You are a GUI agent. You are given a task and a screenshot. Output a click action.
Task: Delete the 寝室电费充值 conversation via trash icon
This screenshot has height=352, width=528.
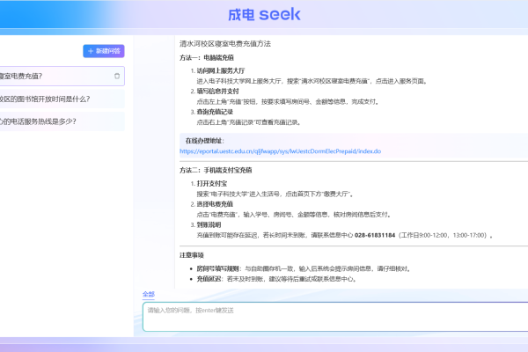pos(117,77)
